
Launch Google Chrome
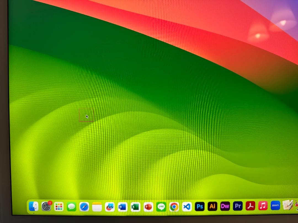click(174, 206)
